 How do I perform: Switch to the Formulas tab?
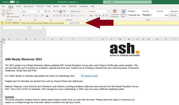point(40,6)
